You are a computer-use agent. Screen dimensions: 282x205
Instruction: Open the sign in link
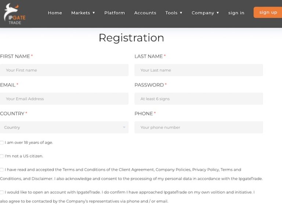point(236,13)
